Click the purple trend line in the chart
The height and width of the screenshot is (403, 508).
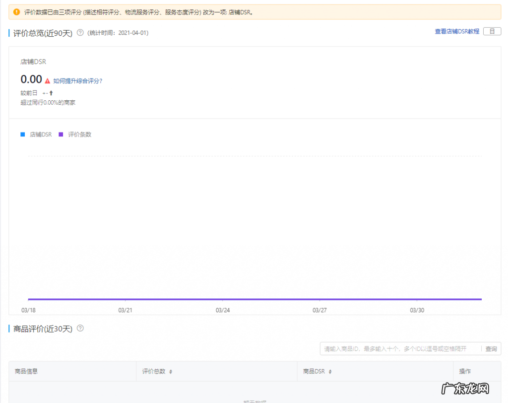tap(248, 299)
